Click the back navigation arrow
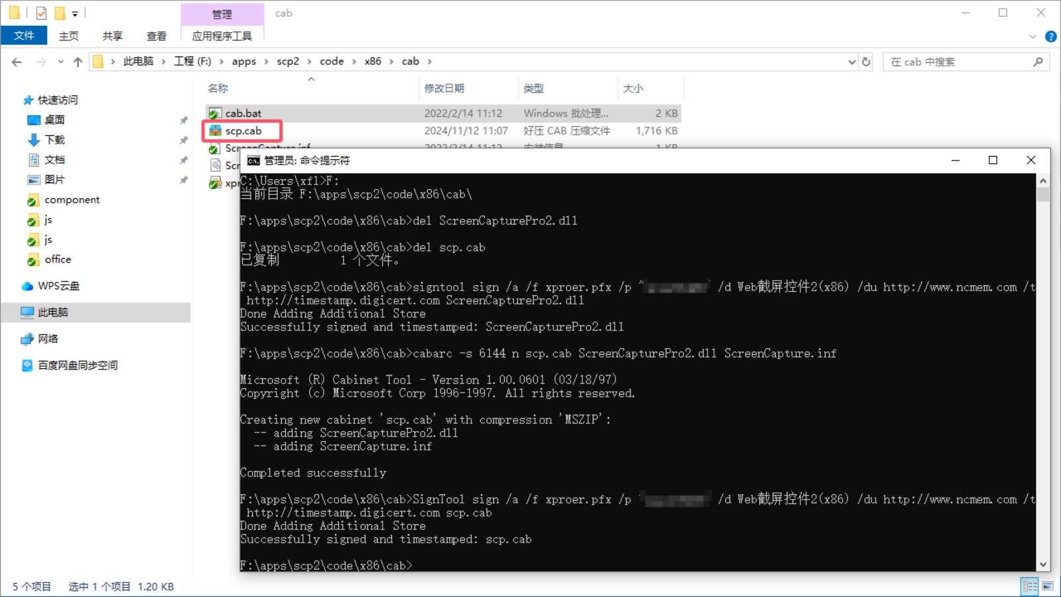 point(17,62)
